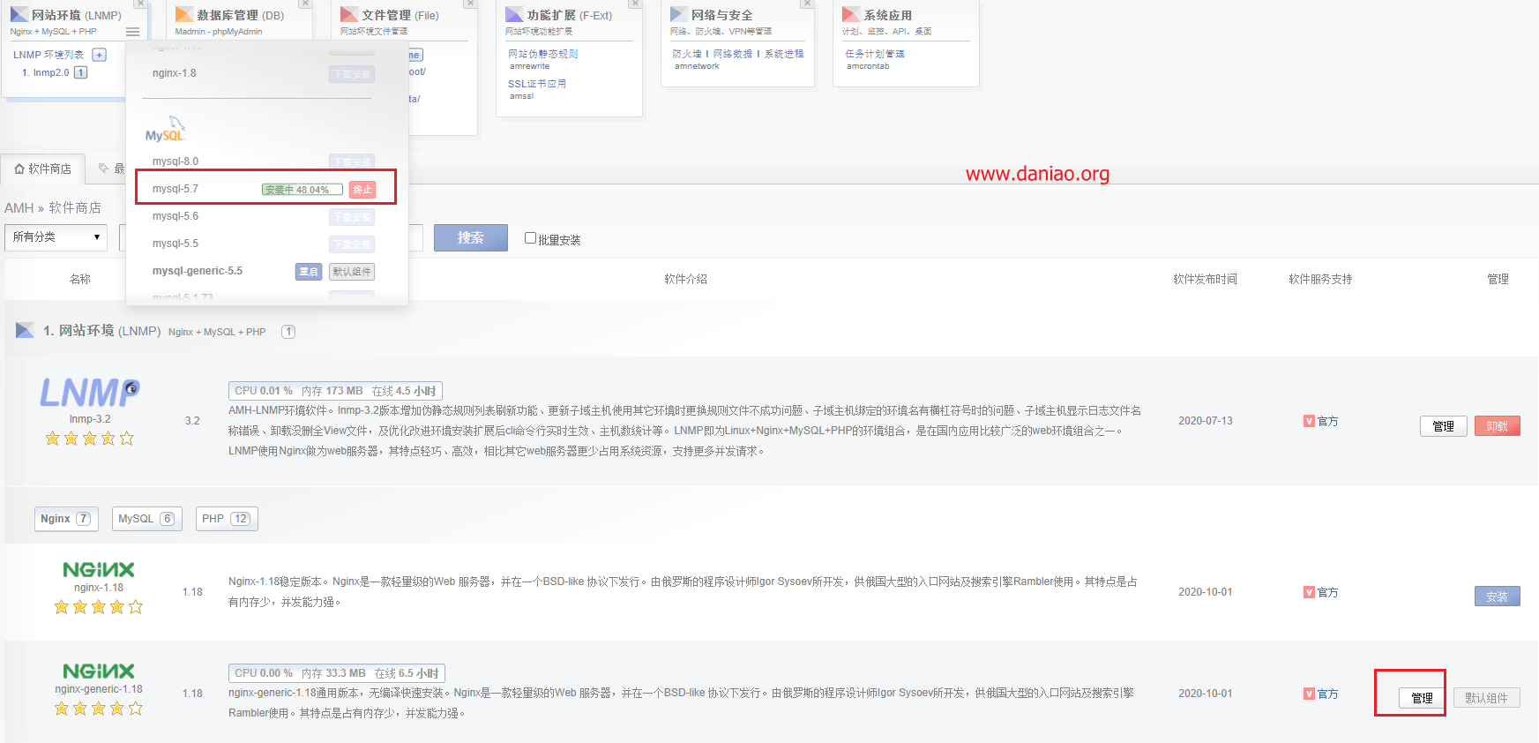Click the 官方 badge icon in the lnmp-3.2 row

coord(1309,421)
